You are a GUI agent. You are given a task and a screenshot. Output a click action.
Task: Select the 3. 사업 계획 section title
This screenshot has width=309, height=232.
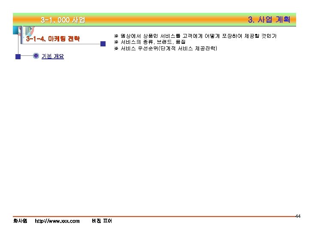pyautogui.click(x=269, y=19)
